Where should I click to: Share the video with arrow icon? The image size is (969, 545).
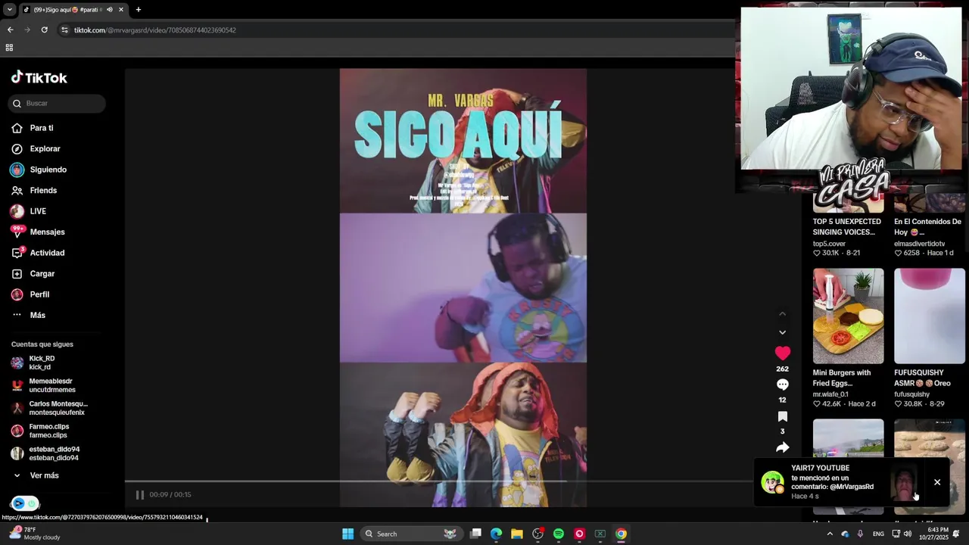pos(782,447)
